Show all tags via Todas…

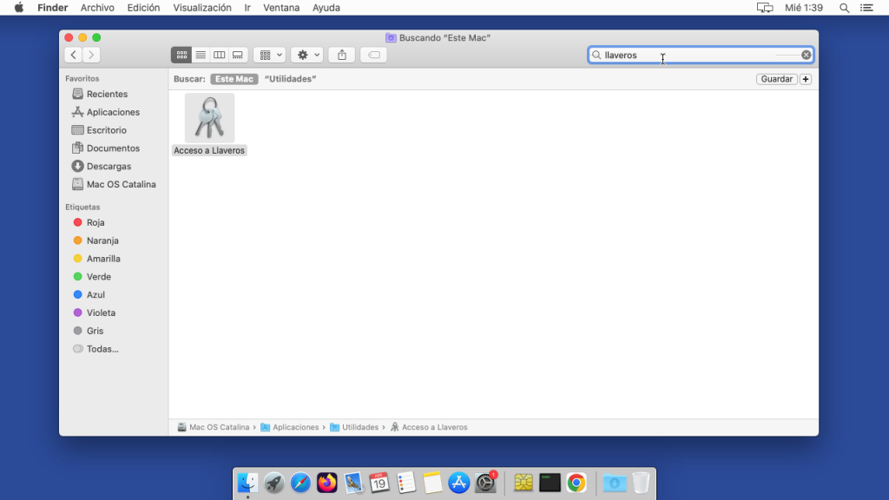pos(102,350)
